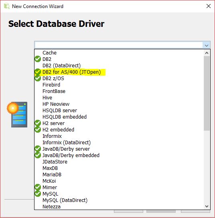This screenshot has width=215, height=218.
Task: Click green checkmark beside the plain MySQL entry
Action: click(38, 194)
